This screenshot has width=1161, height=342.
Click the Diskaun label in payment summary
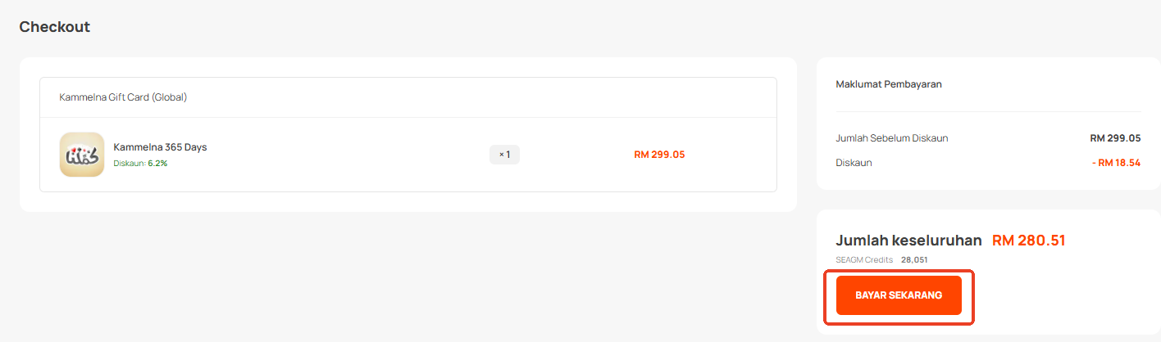[x=854, y=163]
